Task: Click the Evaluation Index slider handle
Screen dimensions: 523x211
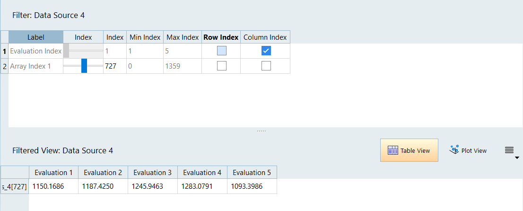Action: point(66,51)
